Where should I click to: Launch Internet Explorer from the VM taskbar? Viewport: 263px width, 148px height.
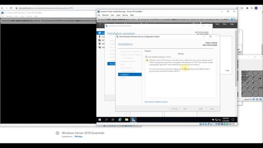tap(120, 120)
